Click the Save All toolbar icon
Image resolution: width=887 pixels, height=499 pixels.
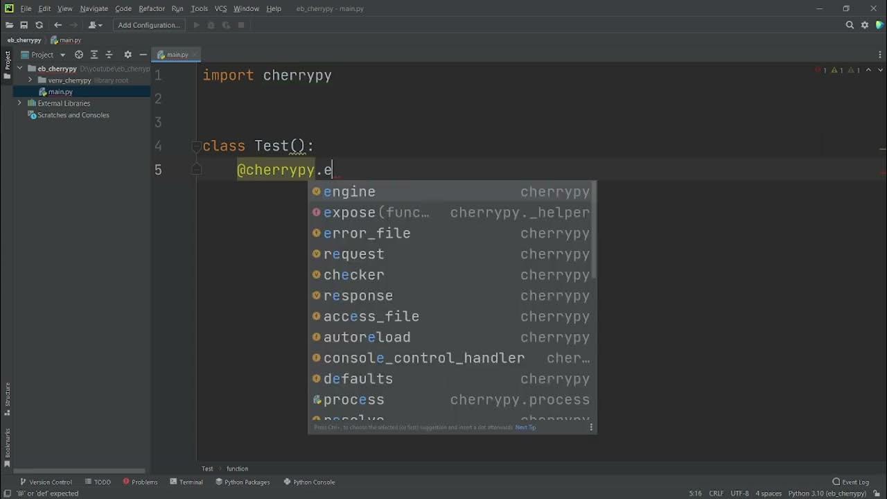click(24, 25)
